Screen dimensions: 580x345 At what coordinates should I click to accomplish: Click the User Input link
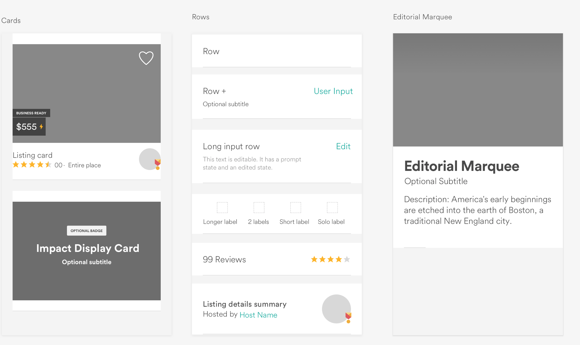tap(333, 91)
